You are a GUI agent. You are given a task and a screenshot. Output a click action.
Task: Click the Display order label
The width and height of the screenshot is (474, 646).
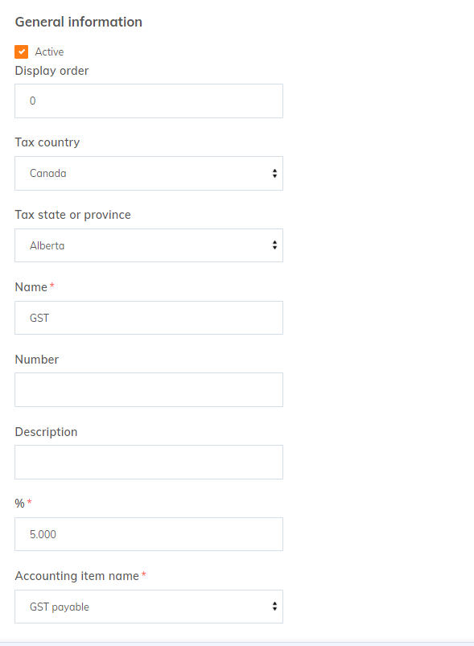(52, 71)
